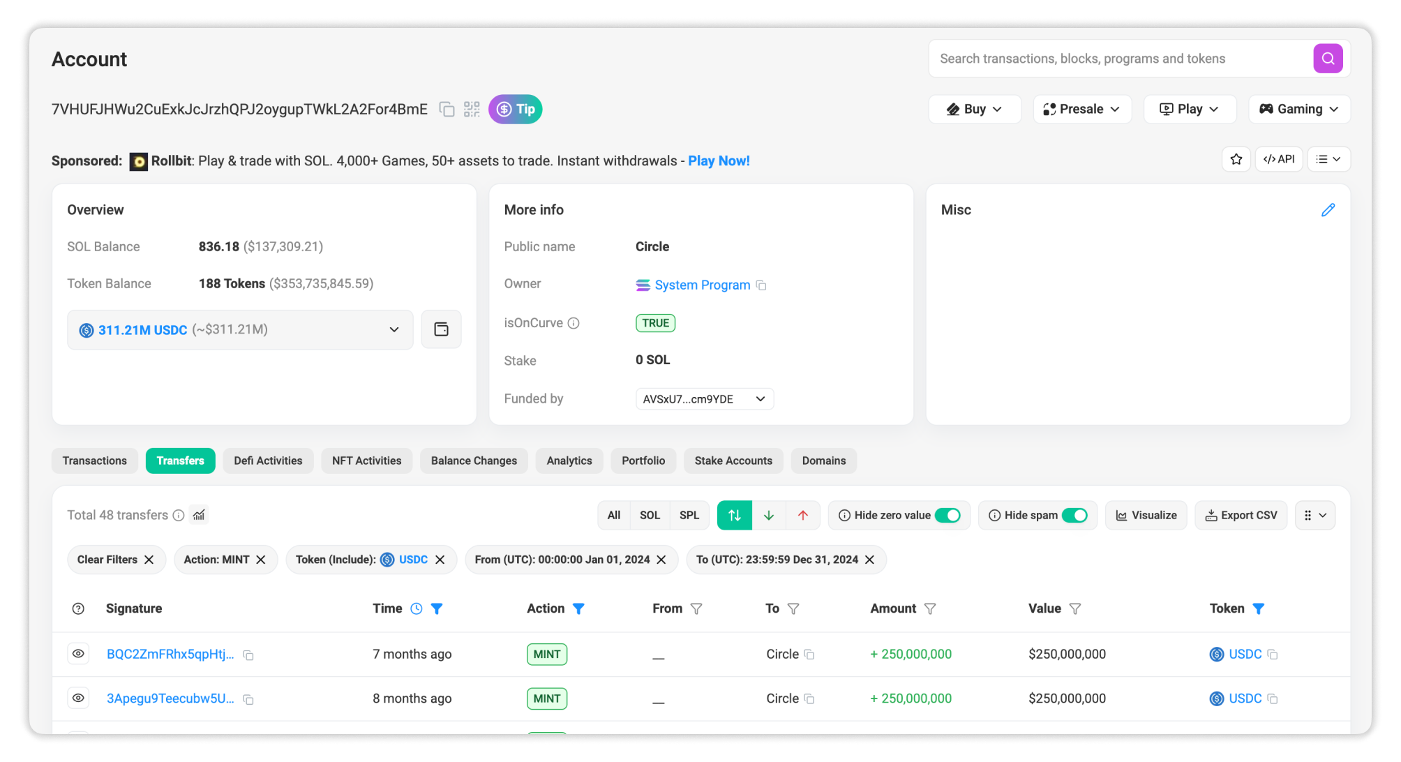Clear all active filters
The width and height of the screenshot is (1401, 762).
(117, 559)
